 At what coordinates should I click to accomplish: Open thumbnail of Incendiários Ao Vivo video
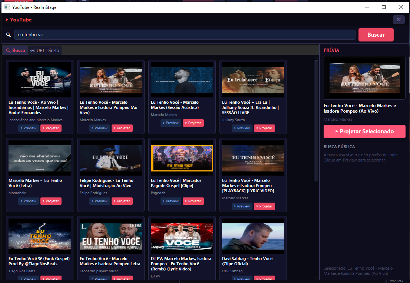[40, 80]
